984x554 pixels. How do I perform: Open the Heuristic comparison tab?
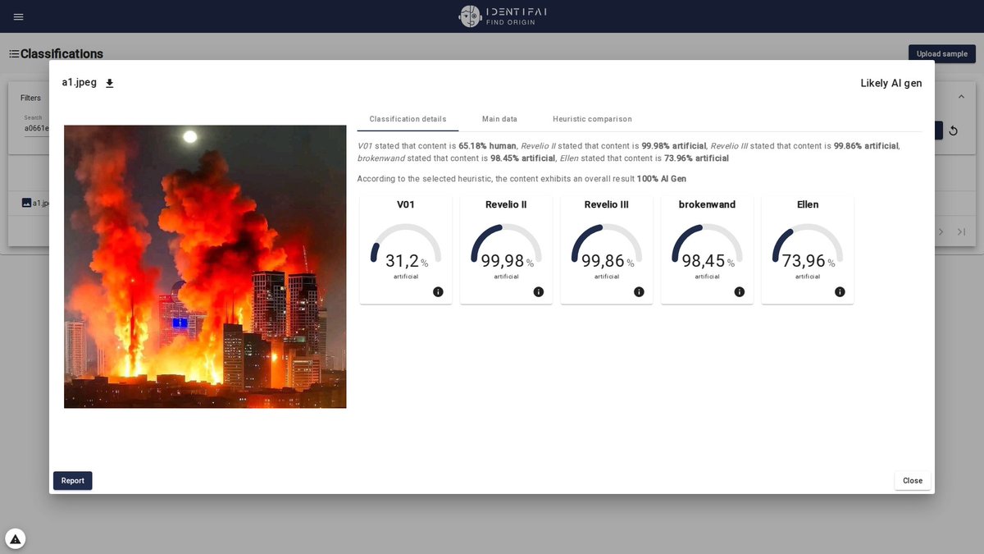pos(592,118)
